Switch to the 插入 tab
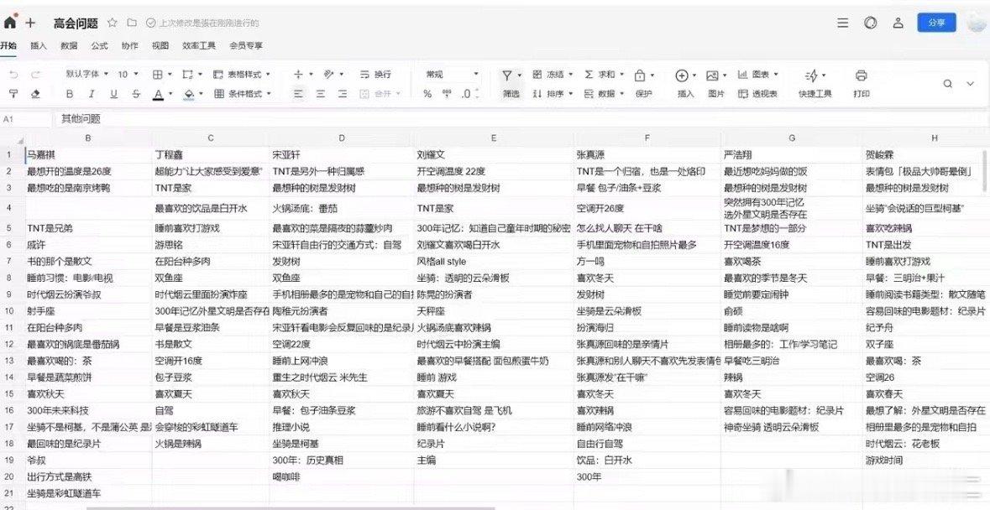Viewport: 990px width, 510px height. (x=39, y=45)
